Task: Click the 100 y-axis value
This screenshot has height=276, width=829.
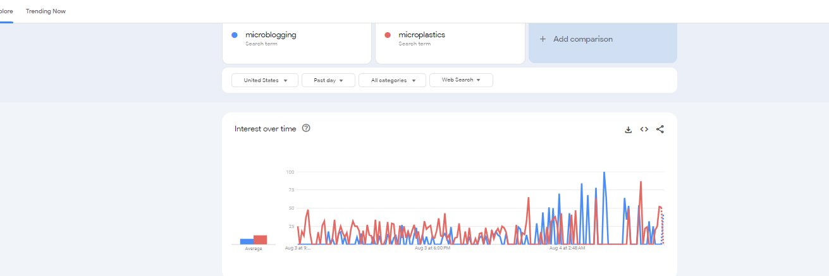Action: tap(290, 172)
